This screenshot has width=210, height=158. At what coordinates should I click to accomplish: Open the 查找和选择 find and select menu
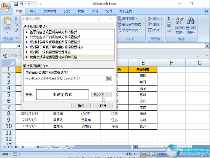(x=191, y=25)
